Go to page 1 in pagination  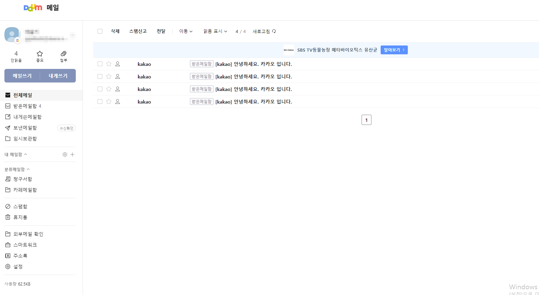(366, 120)
